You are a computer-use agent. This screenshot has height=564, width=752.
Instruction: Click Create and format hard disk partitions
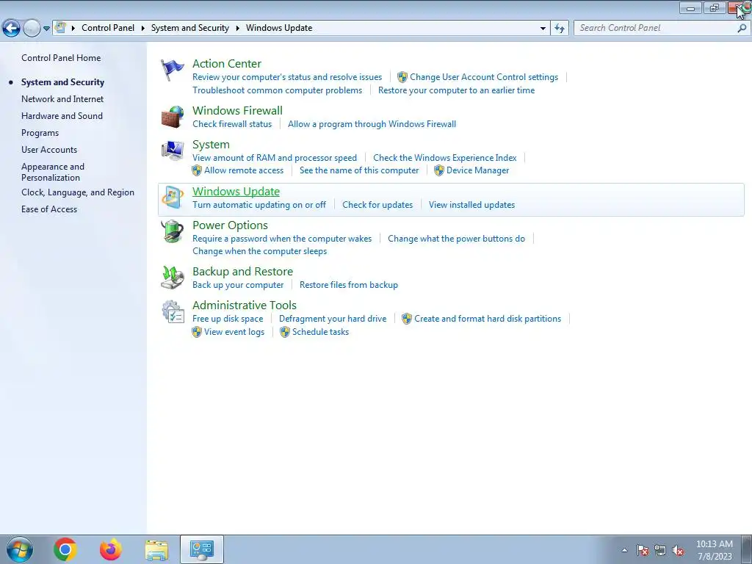(488, 319)
